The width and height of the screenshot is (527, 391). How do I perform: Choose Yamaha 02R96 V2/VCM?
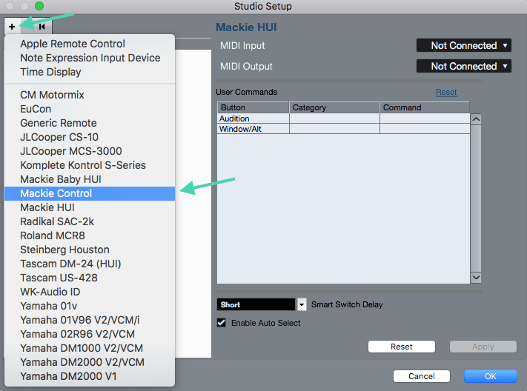pyautogui.click(x=90, y=335)
